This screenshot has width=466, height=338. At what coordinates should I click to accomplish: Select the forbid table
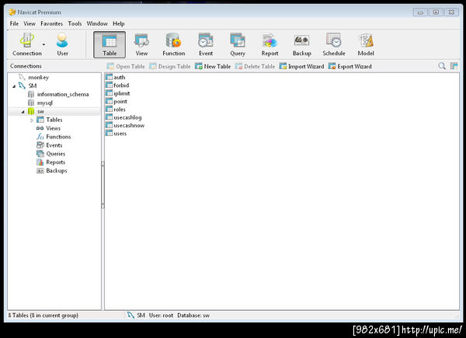121,85
